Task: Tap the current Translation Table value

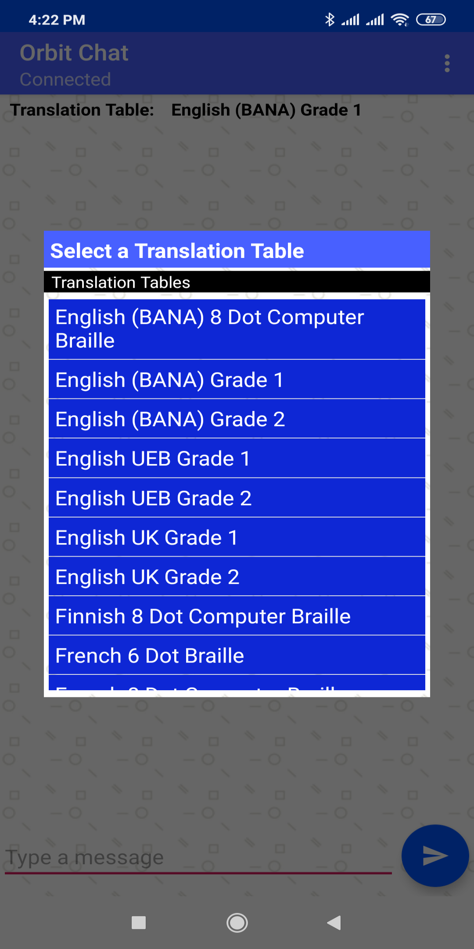Action: (x=266, y=110)
